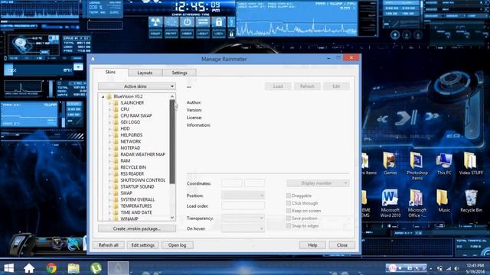The image size is (490, 275).
Task: Click the skin tree scroll down arrow
Action: coord(172,218)
